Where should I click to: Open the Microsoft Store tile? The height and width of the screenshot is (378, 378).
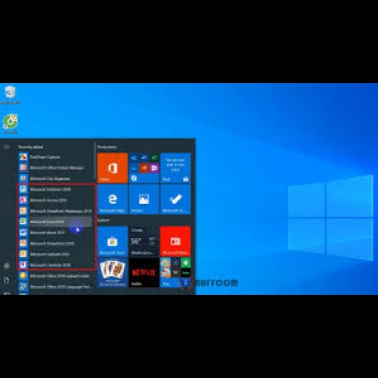tap(113, 241)
